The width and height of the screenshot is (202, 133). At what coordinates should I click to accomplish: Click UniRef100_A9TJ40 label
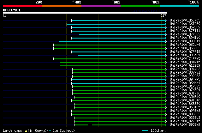coord(185,100)
